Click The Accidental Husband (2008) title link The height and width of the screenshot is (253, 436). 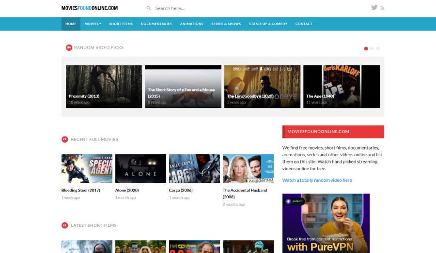pyautogui.click(x=245, y=193)
